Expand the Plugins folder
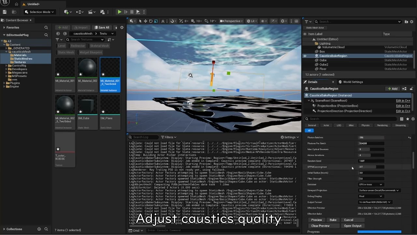The image size is (417, 235). (x=4, y=83)
